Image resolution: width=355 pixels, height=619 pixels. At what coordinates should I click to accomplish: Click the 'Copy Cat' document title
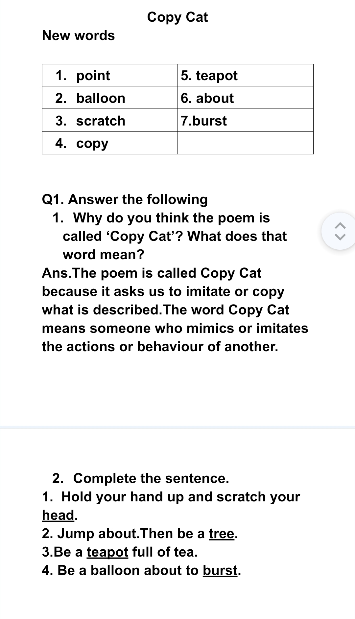pyautogui.click(x=177, y=17)
